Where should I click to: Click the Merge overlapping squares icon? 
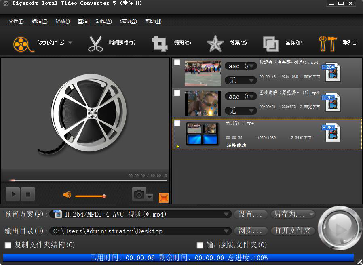point(270,43)
